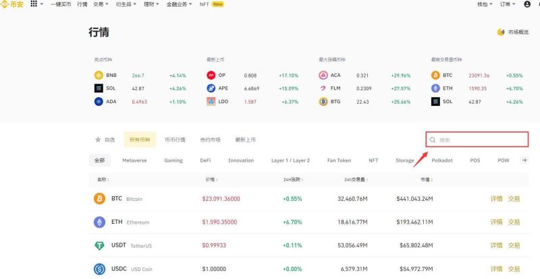Click 详情 link for BTC row
Screen dimensions: 540x279
[496, 199]
